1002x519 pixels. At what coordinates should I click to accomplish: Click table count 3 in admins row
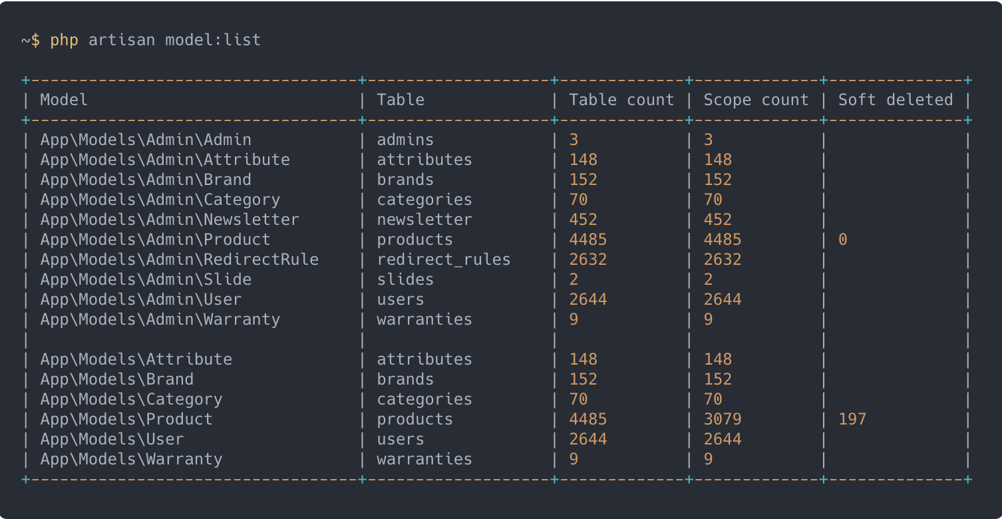tap(574, 140)
